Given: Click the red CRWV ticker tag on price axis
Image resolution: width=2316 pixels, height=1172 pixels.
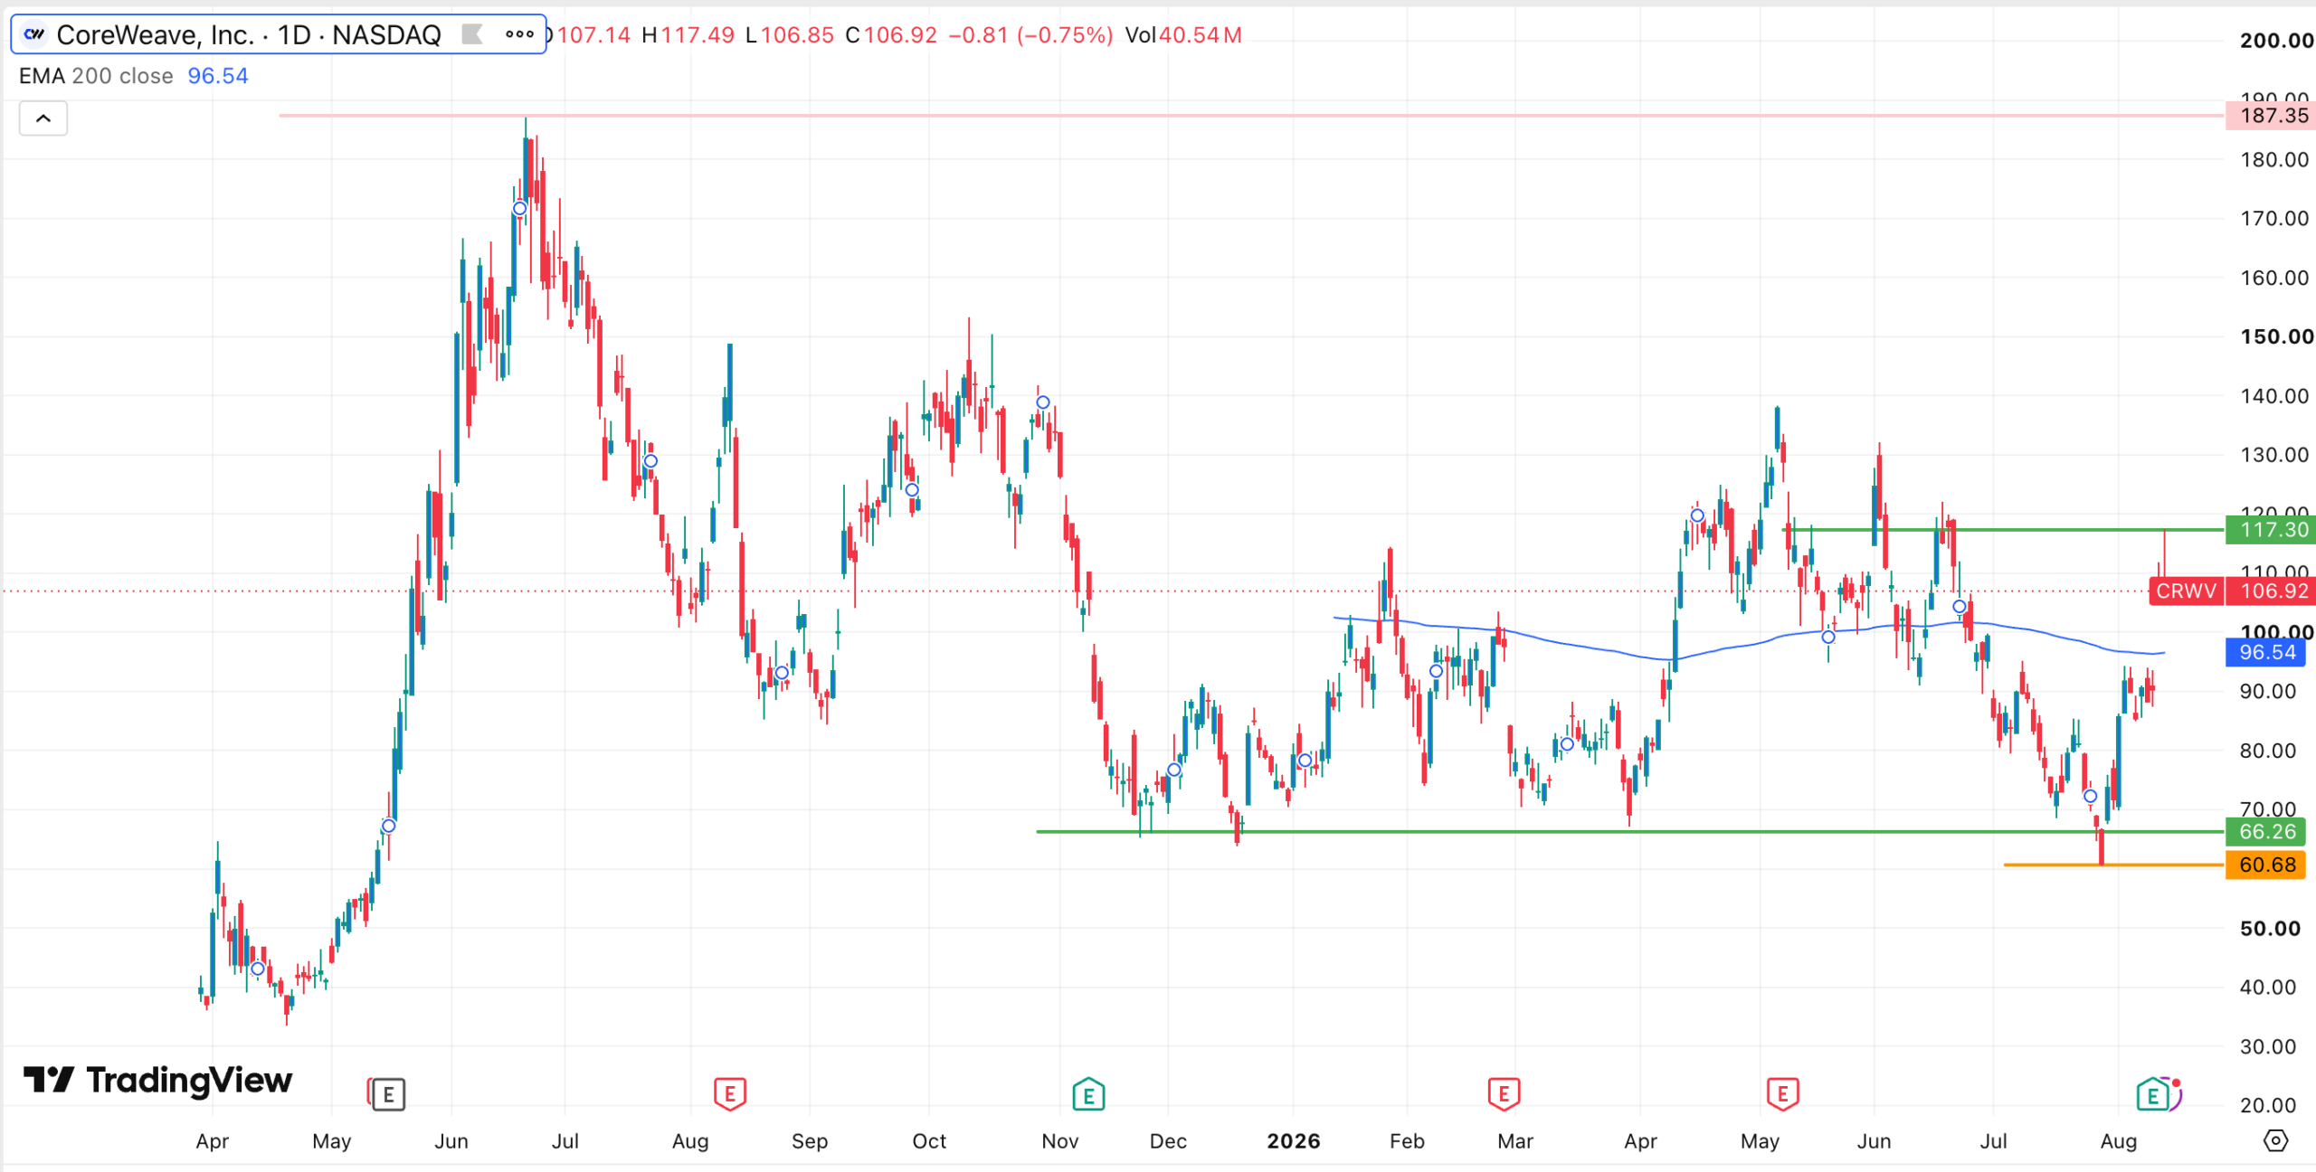Looking at the screenshot, I should [2186, 591].
